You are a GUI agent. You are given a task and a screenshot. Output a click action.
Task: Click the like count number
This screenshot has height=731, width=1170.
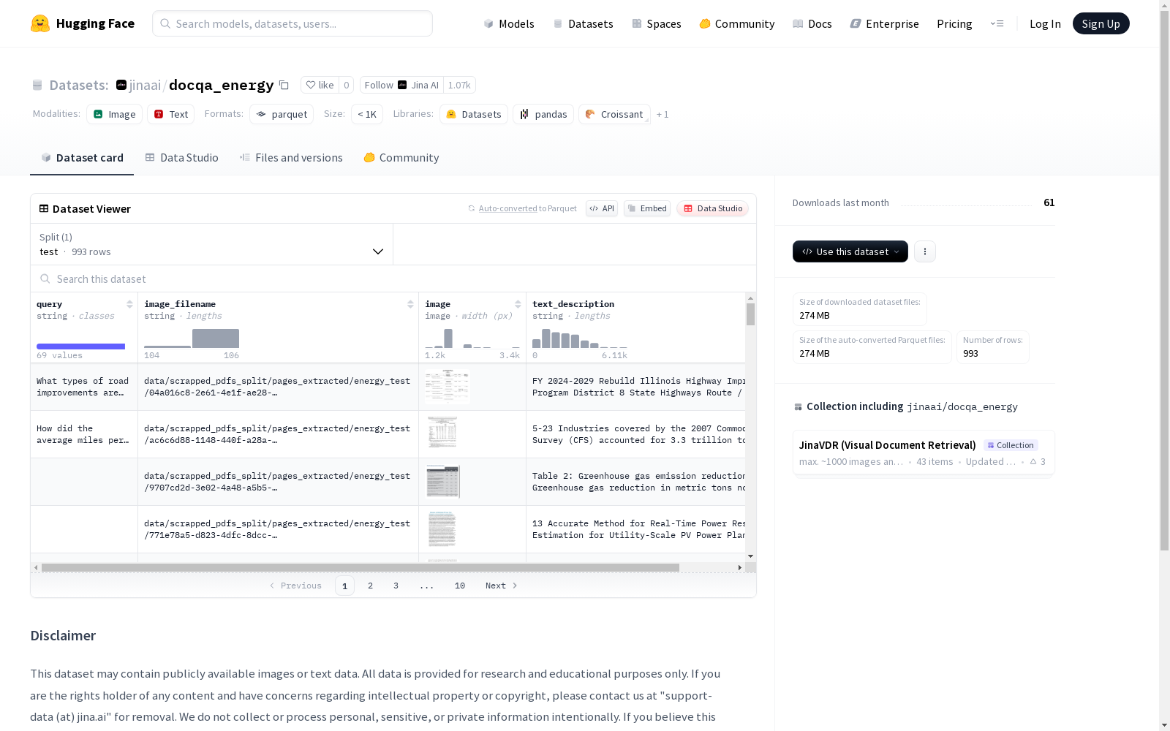(x=346, y=85)
